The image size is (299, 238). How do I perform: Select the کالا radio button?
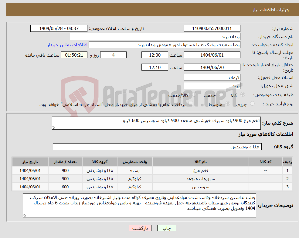242,94
